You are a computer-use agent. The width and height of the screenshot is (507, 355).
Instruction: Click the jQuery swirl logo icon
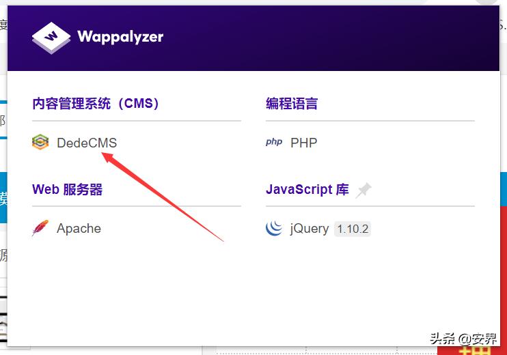pos(274,228)
